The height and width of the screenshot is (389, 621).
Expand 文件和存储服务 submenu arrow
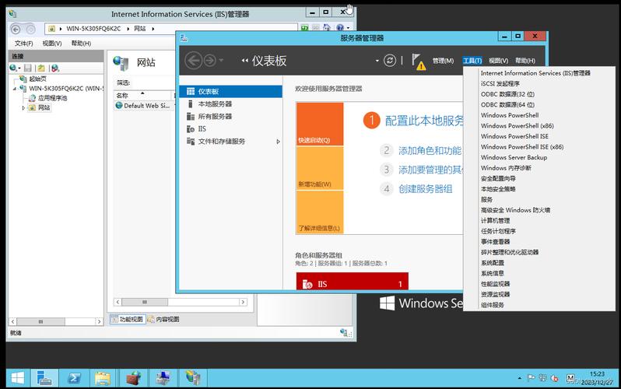278,142
